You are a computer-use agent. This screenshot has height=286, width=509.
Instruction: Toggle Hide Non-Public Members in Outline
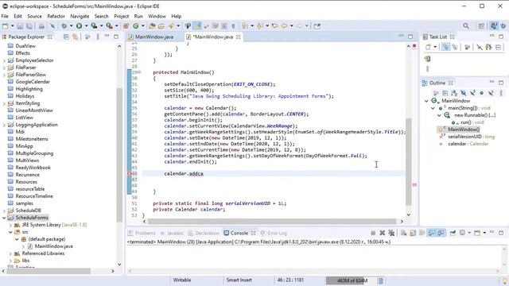point(481,93)
